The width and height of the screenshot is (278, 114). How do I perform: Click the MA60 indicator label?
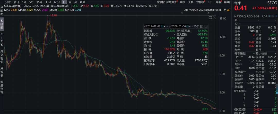point(53,10)
